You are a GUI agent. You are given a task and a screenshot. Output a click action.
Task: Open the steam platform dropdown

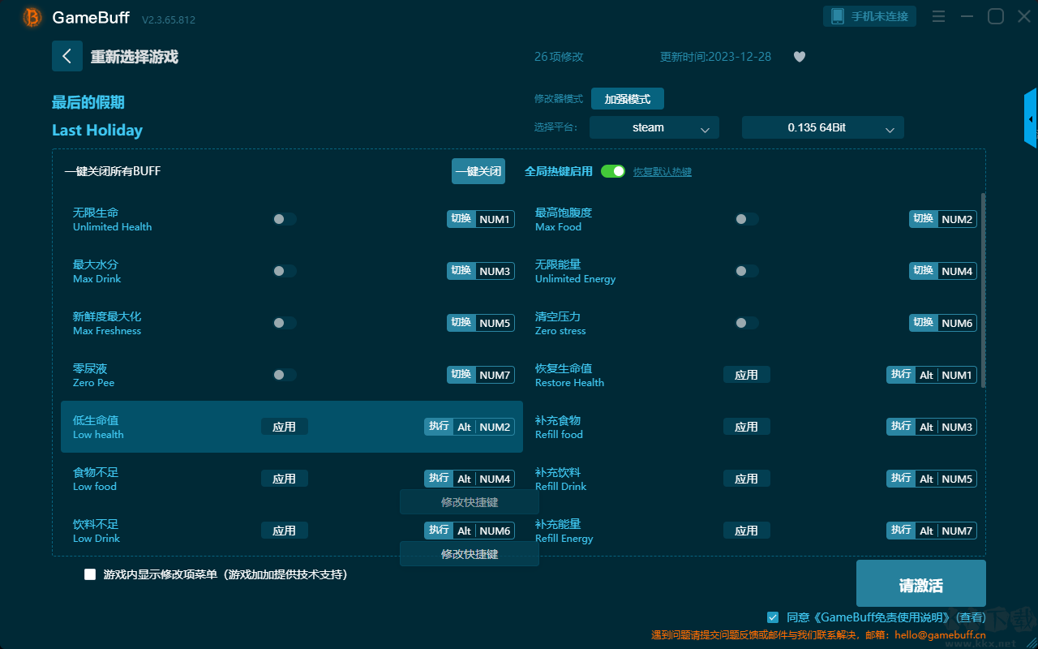point(654,127)
